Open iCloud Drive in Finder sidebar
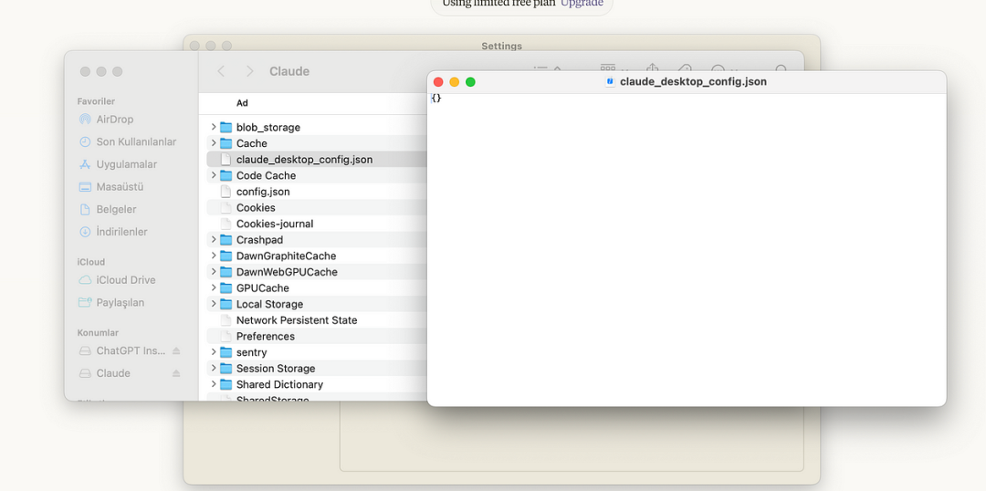Image resolution: width=986 pixels, height=491 pixels. coord(117,280)
